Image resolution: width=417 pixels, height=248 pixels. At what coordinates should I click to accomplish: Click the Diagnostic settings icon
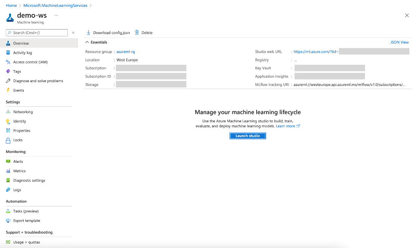pyautogui.click(x=8, y=180)
